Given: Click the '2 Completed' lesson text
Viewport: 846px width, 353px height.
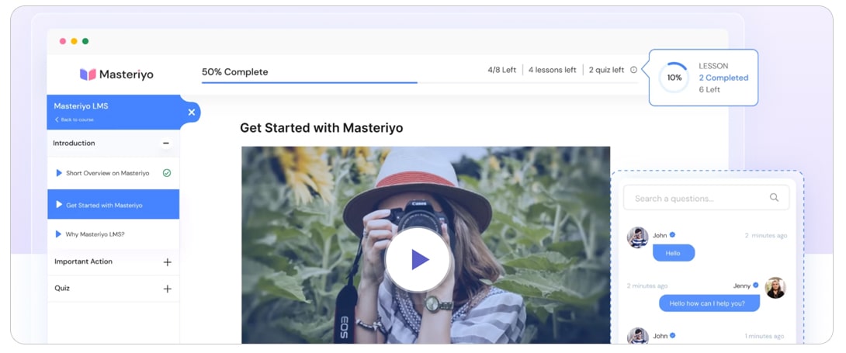Looking at the screenshot, I should [723, 78].
